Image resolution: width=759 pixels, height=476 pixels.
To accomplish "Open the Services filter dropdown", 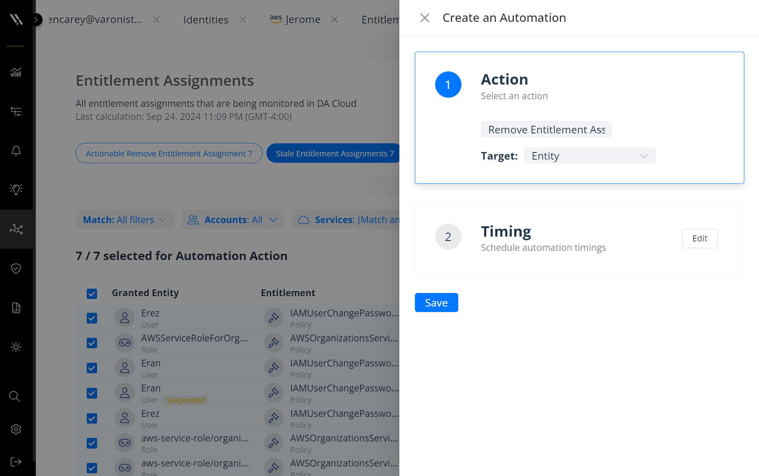I will 345,220.
